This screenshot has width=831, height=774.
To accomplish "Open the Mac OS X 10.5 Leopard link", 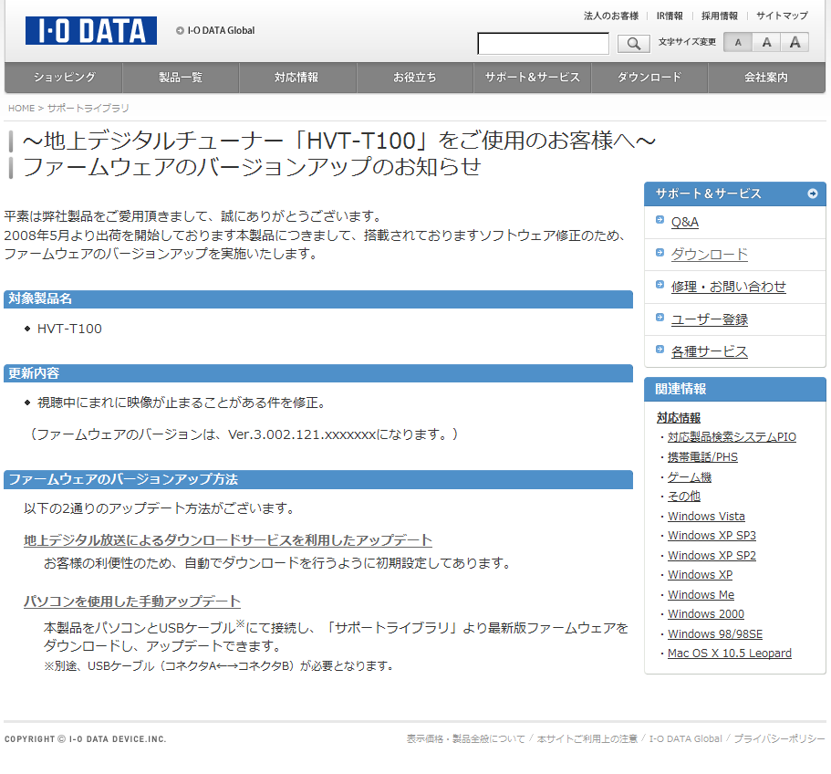I will (729, 654).
